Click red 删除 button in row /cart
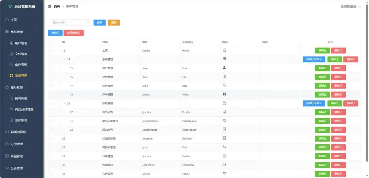This screenshot has height=178, width=369. pos(338,147)
